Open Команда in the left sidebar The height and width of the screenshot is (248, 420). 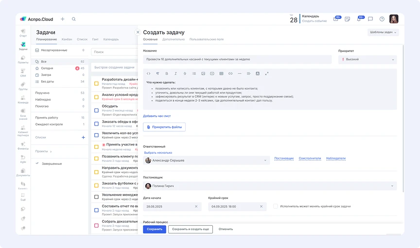tap(23, 100)
